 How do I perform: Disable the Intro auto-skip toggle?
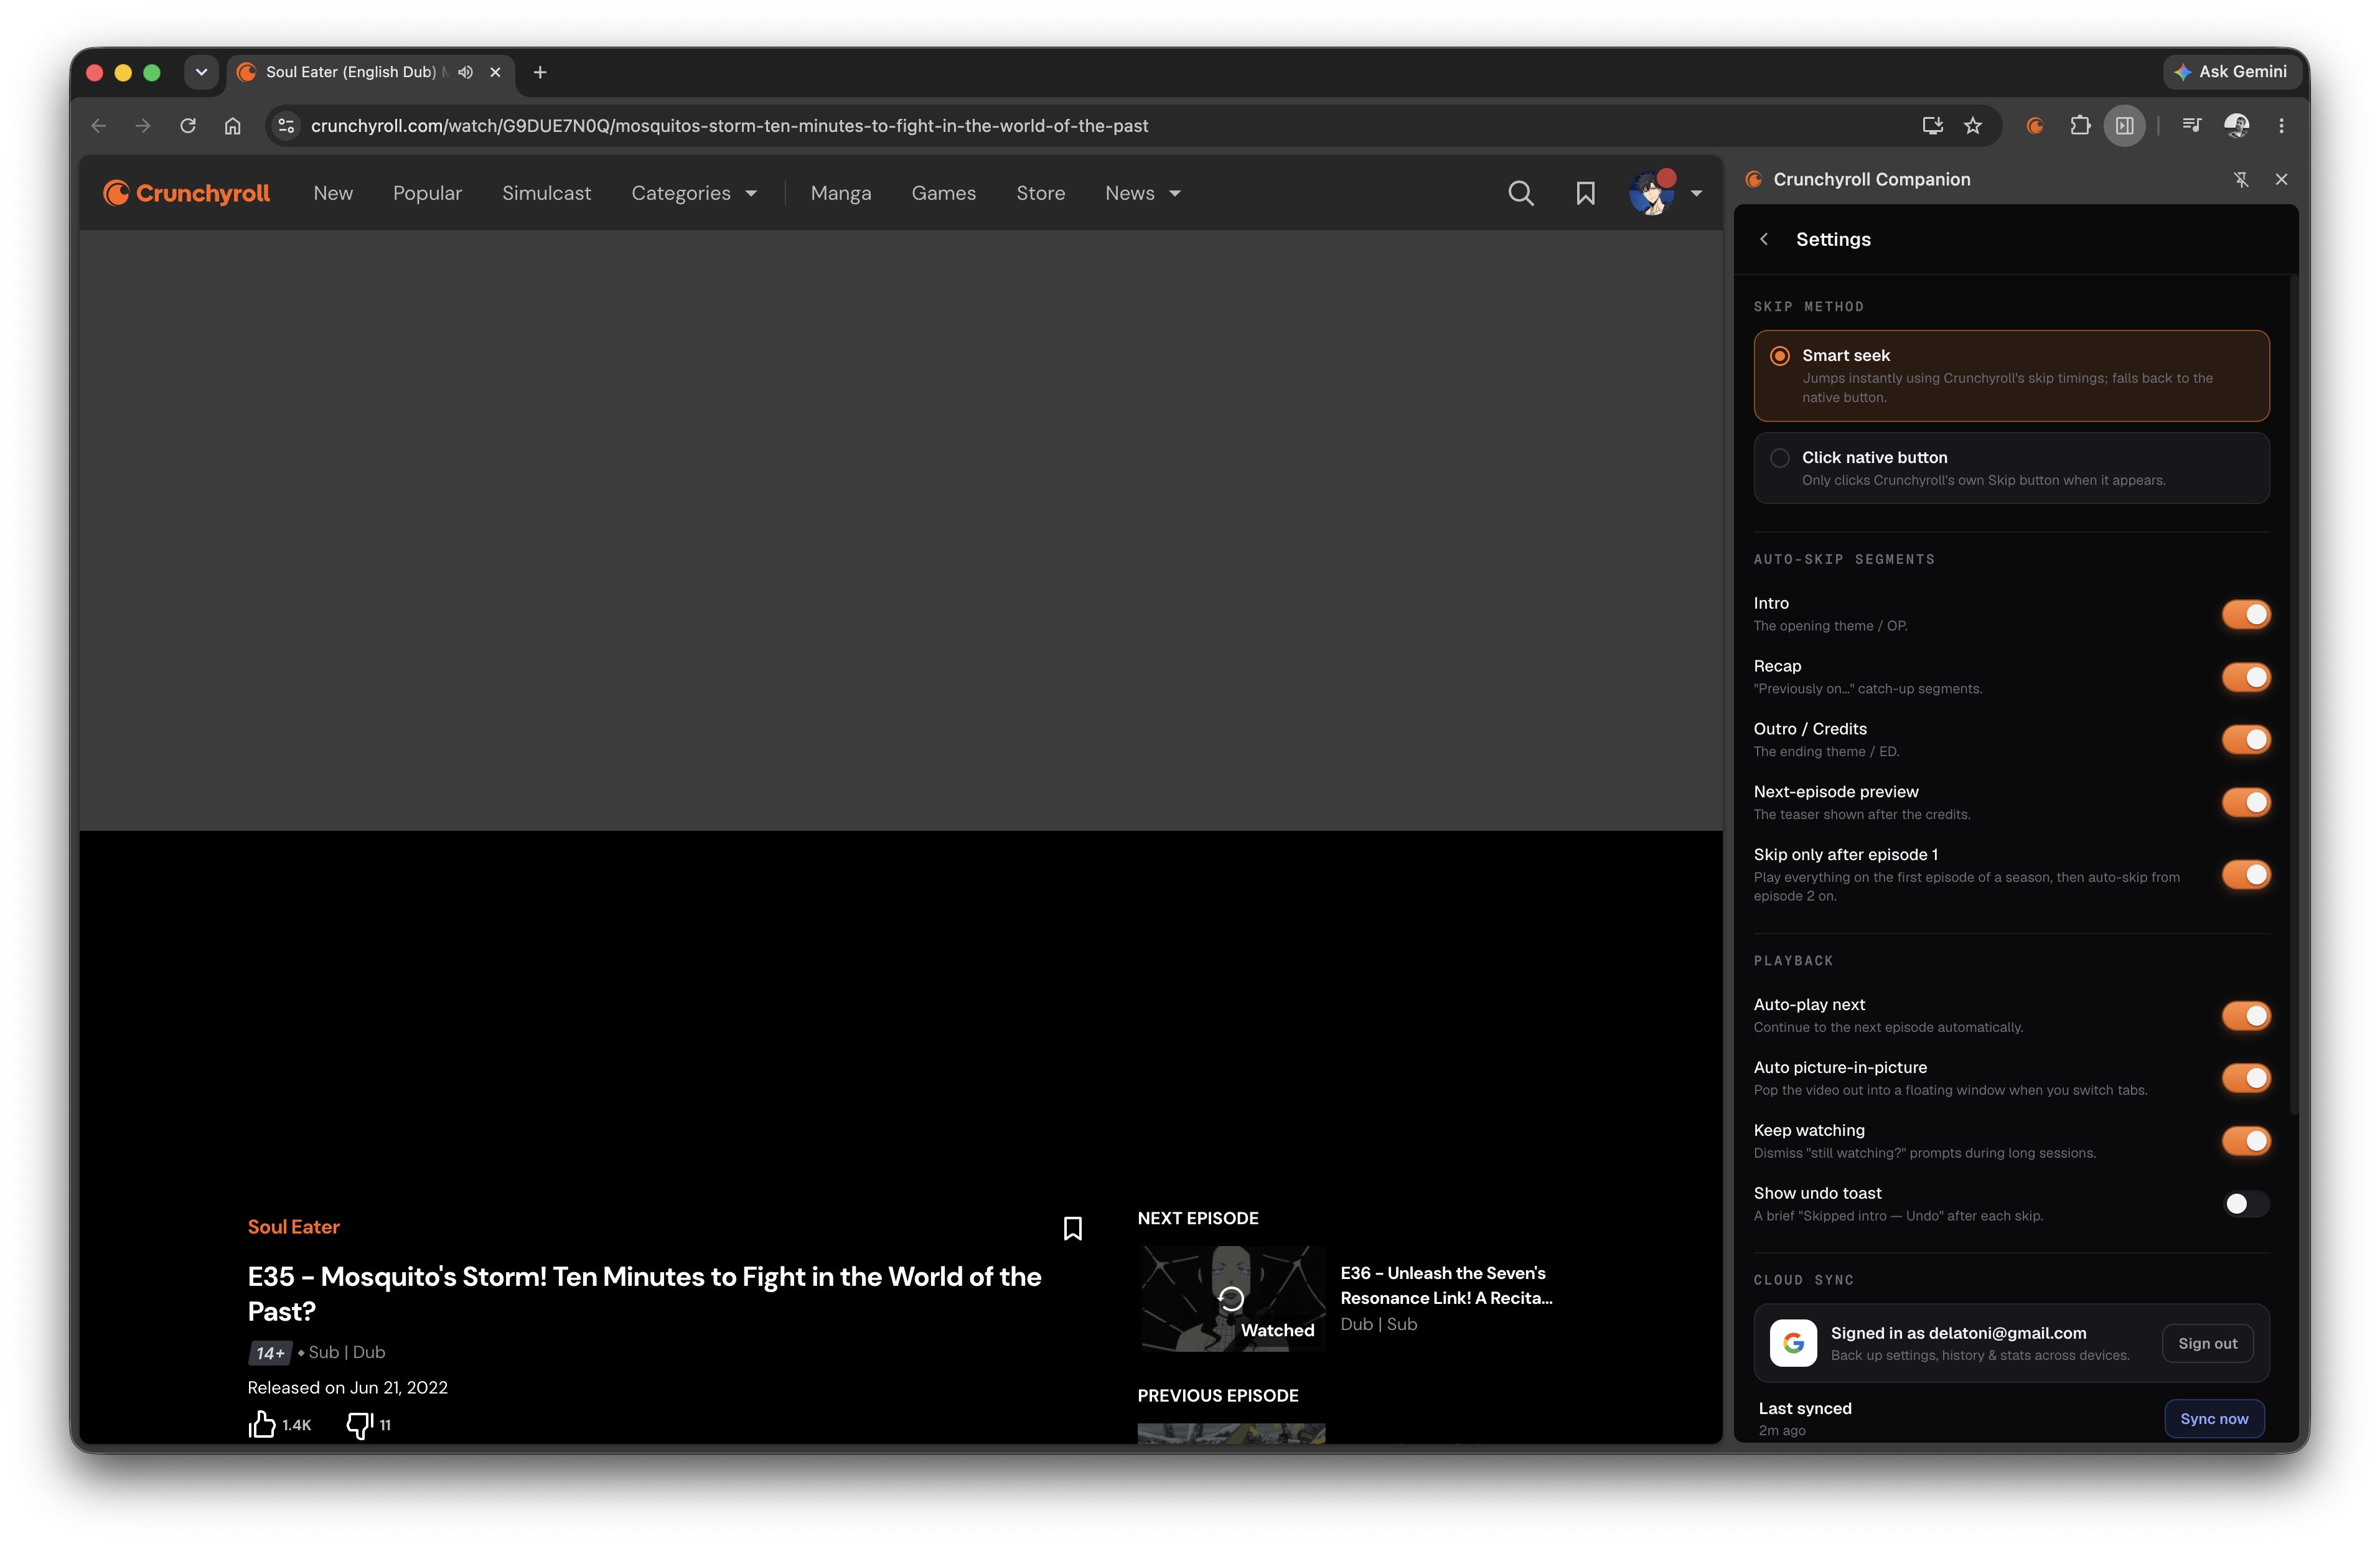pos(2246,614)
